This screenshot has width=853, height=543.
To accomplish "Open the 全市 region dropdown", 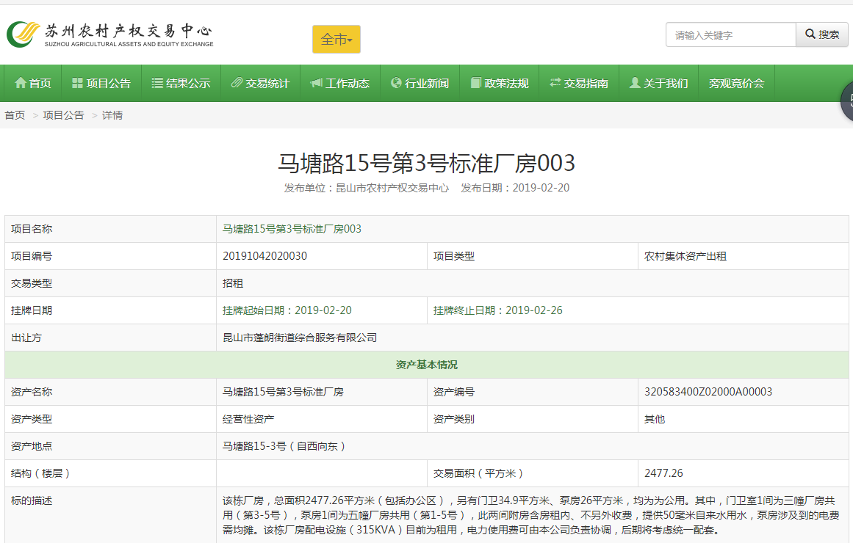I will (x=336, y=40).
